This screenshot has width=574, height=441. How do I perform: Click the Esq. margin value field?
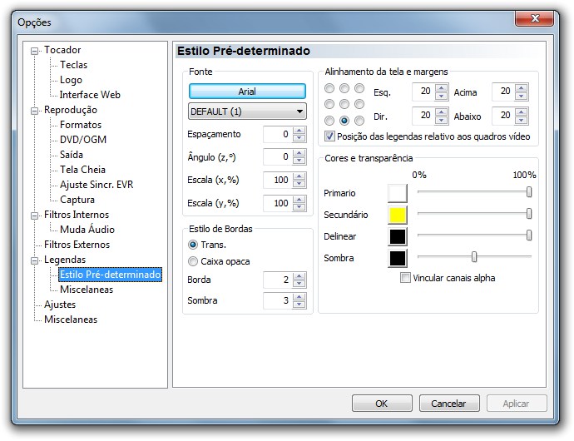(x=423, y=92)
